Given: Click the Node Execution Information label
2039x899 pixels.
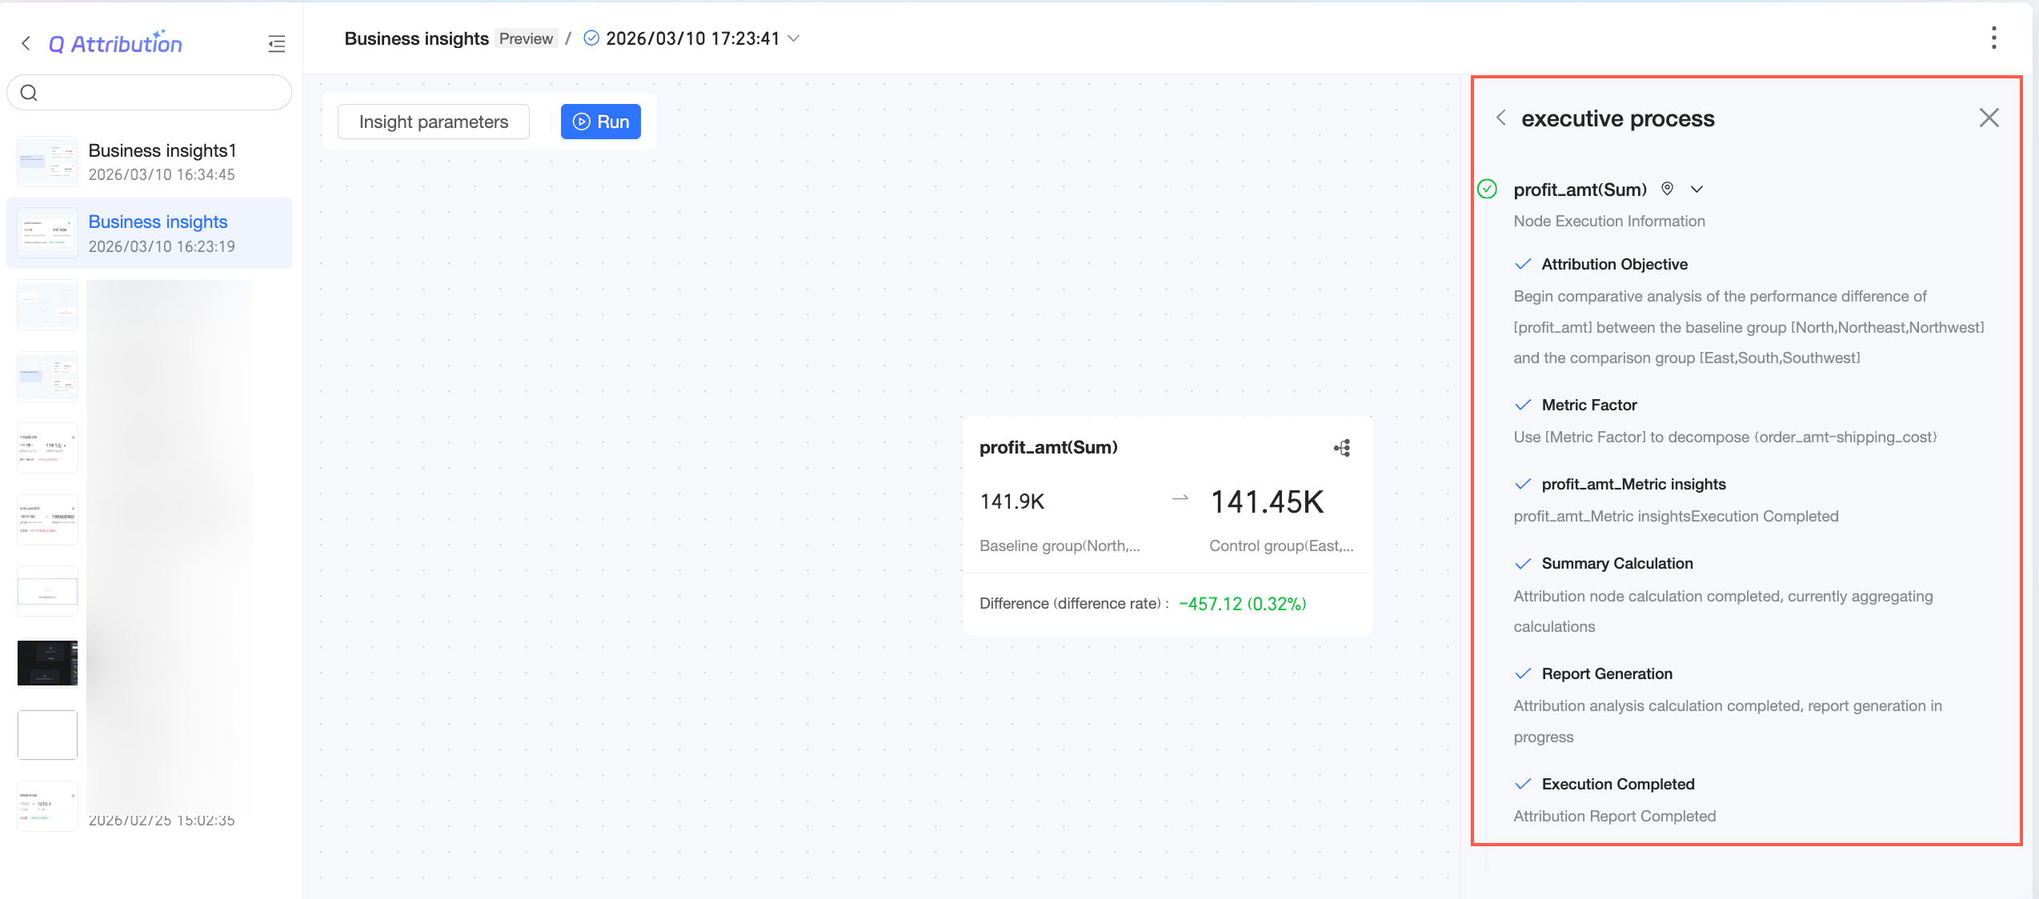Looking at the screenshot, I should [x=1608, y=221].
